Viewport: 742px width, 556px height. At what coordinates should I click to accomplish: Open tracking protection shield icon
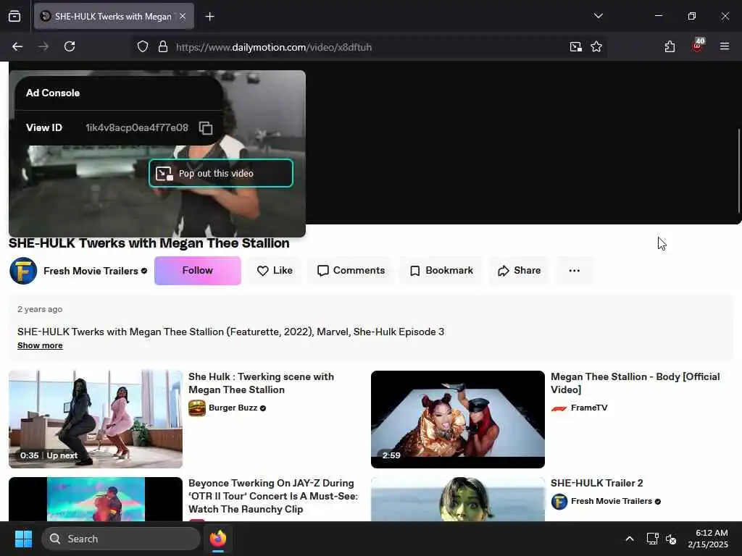click(x=143, y=47)
